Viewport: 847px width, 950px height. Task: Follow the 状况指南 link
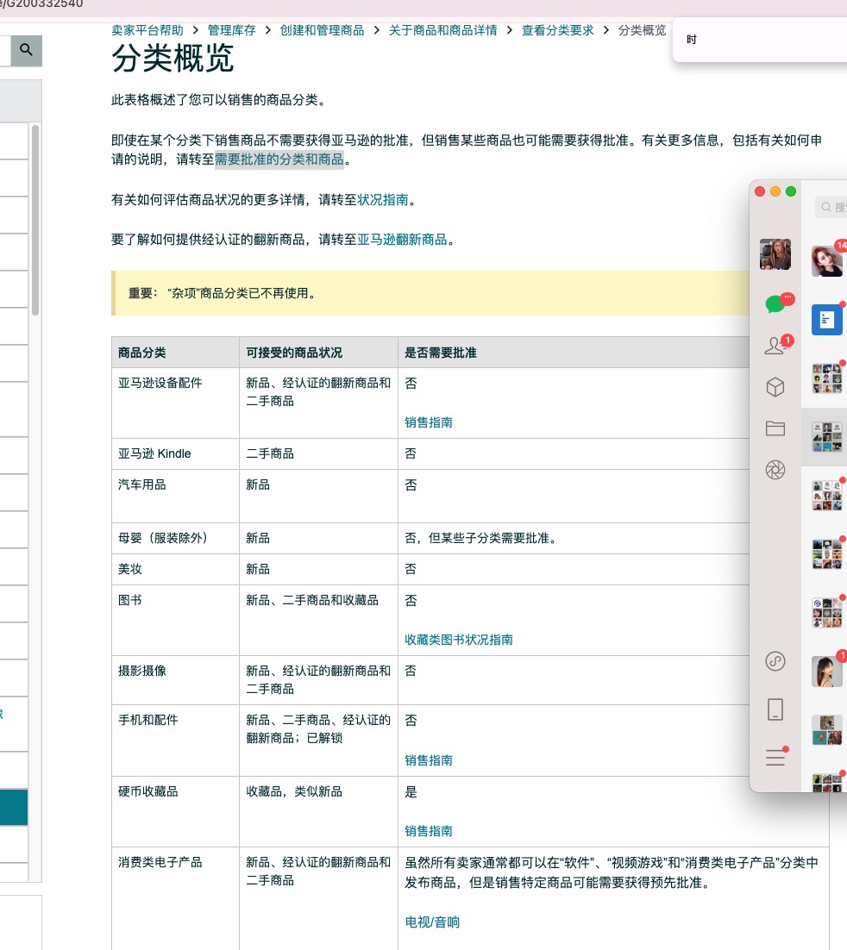383,199
